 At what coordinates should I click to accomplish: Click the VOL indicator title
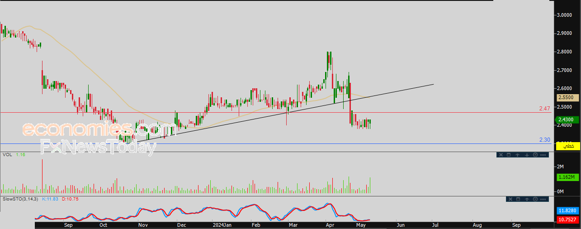point(7,155)
